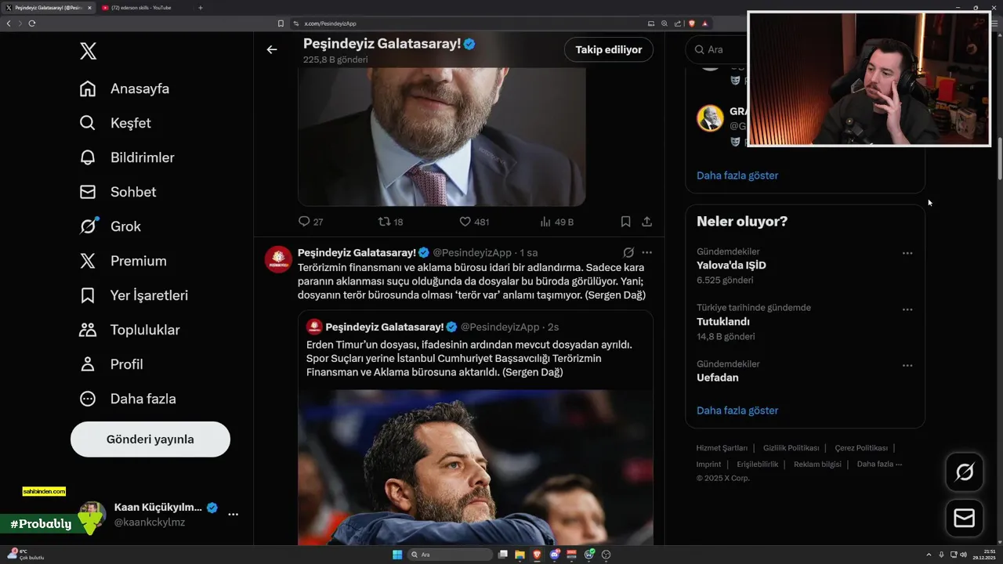Bookmark the top post
Viewport: 1003px width, 564px height.
pos(625,222)
